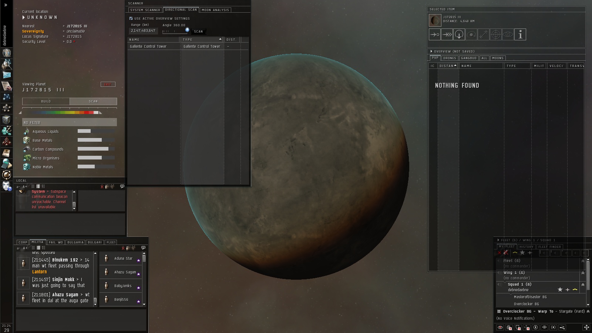Adjust the resource color spectrum left handle
The image size is (592, 333).
[x=20, y=112]
